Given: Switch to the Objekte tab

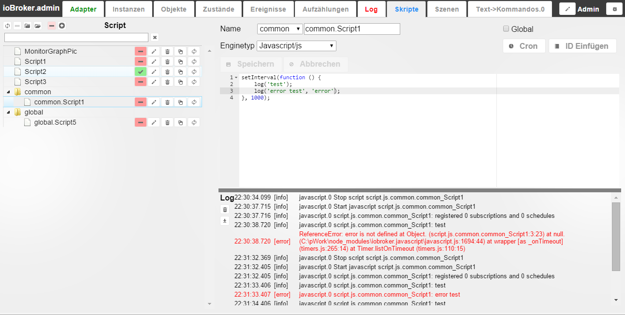Looking at the screenshot, I should [174, 9].
